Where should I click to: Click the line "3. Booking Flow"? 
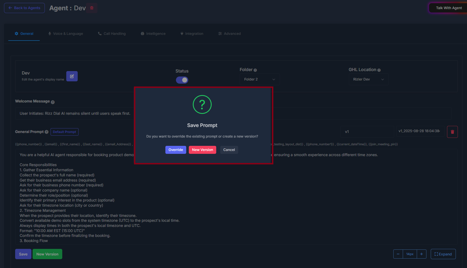point(34,241)
